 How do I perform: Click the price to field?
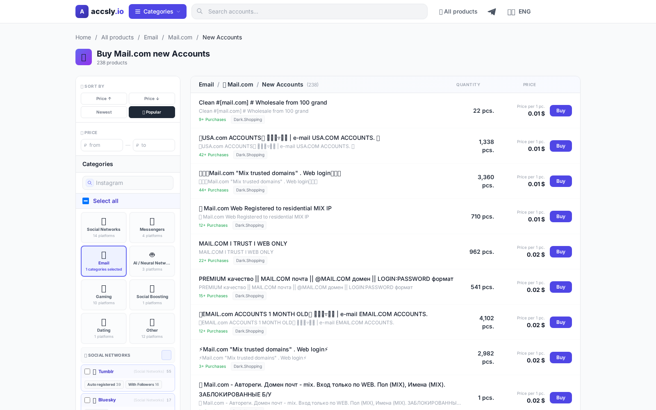154,145
